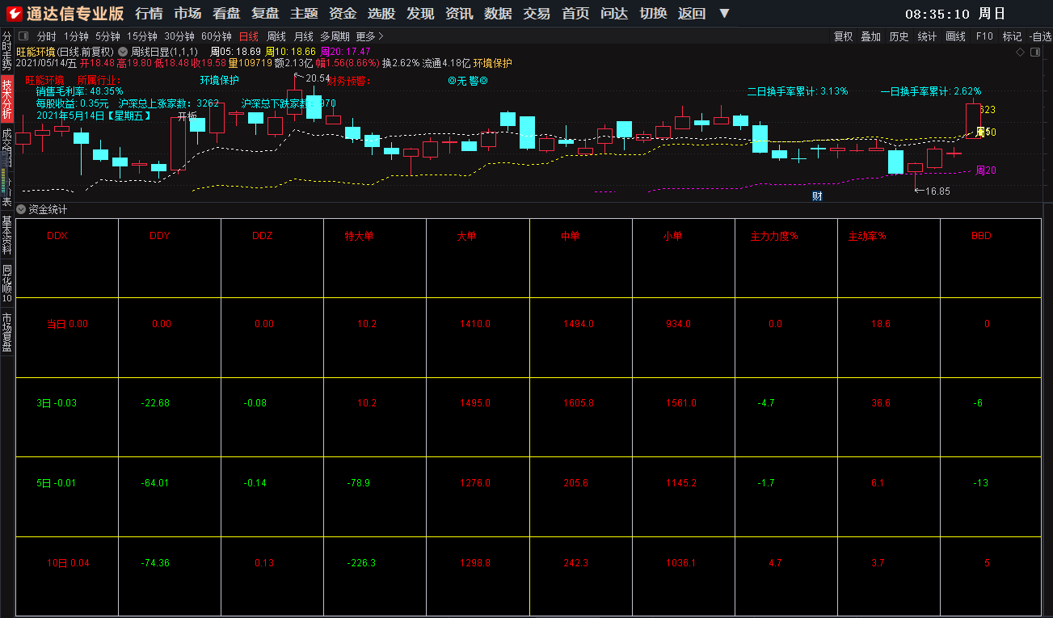This screenshot has height=618, width=1053.
Task: Click the -自选 watchlist button
Action: coord(1040,36)
